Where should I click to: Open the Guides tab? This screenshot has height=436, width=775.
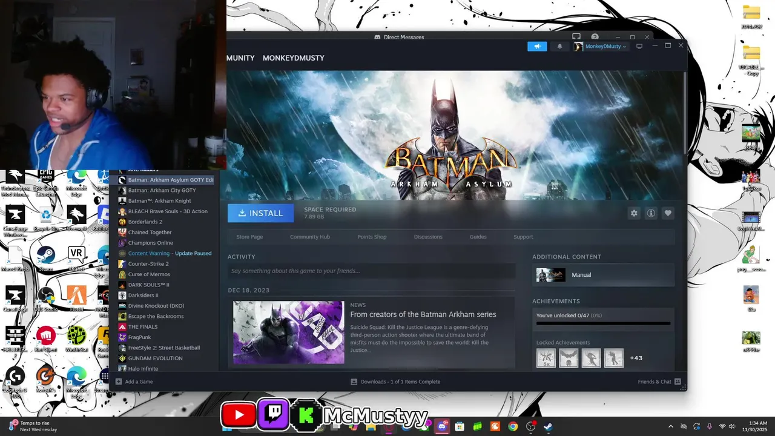[x=478, y=237]
